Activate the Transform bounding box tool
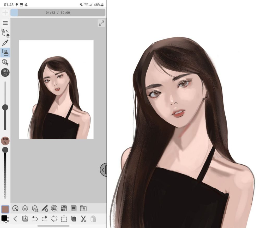 [x=64, y=218]
